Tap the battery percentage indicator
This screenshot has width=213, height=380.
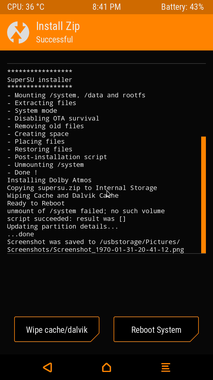tap(182, 7)
